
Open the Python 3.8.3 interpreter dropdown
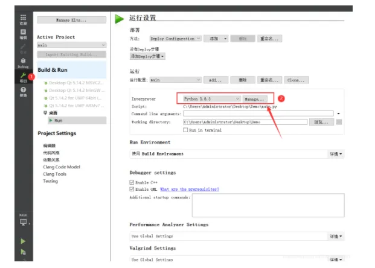pos(212,99)
